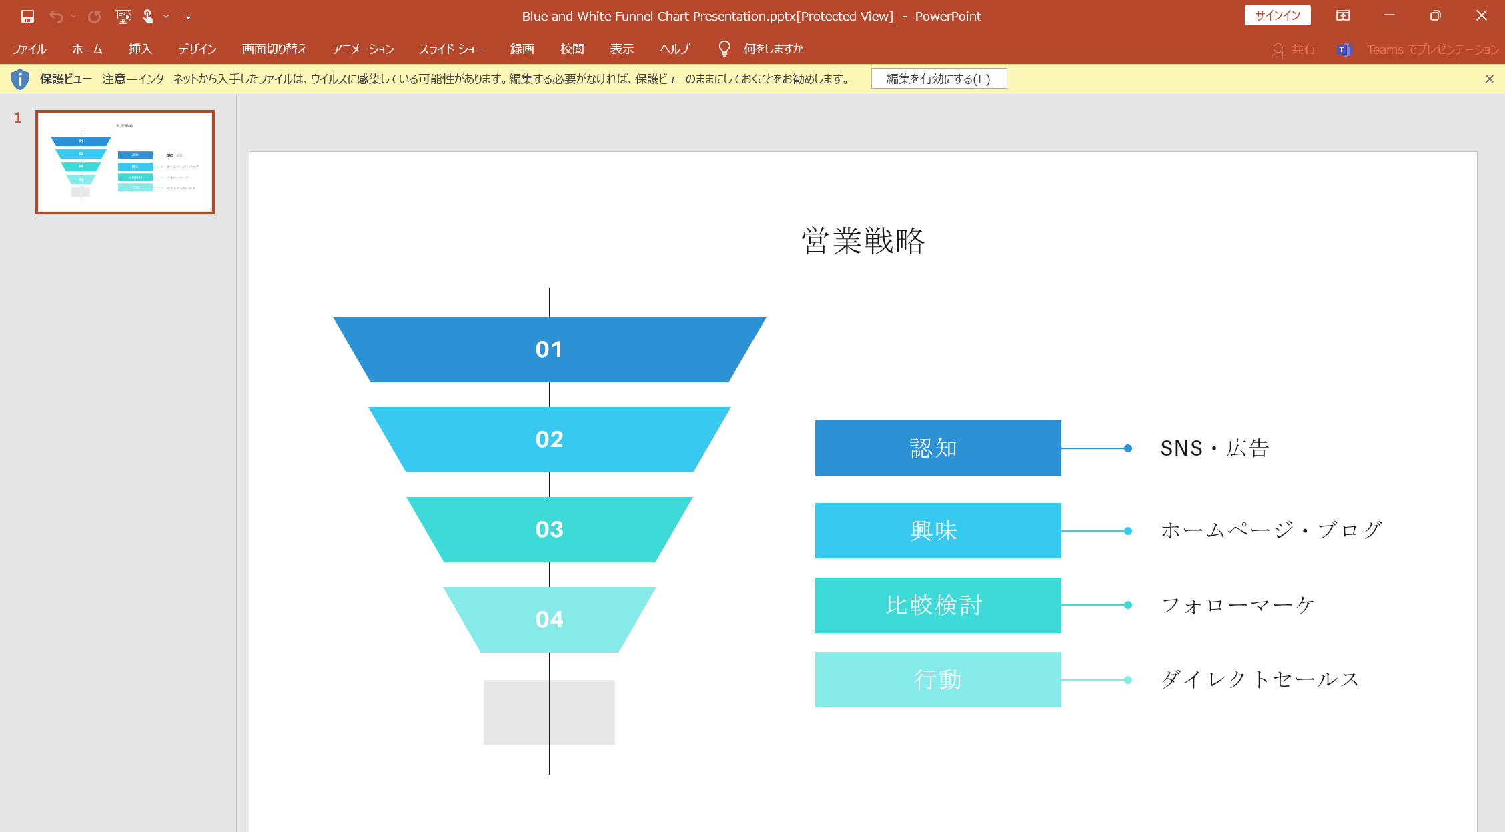The image size is (1505, 832).
Task: Select slide 1 thumbnail
Action: [x=125, y=162]
